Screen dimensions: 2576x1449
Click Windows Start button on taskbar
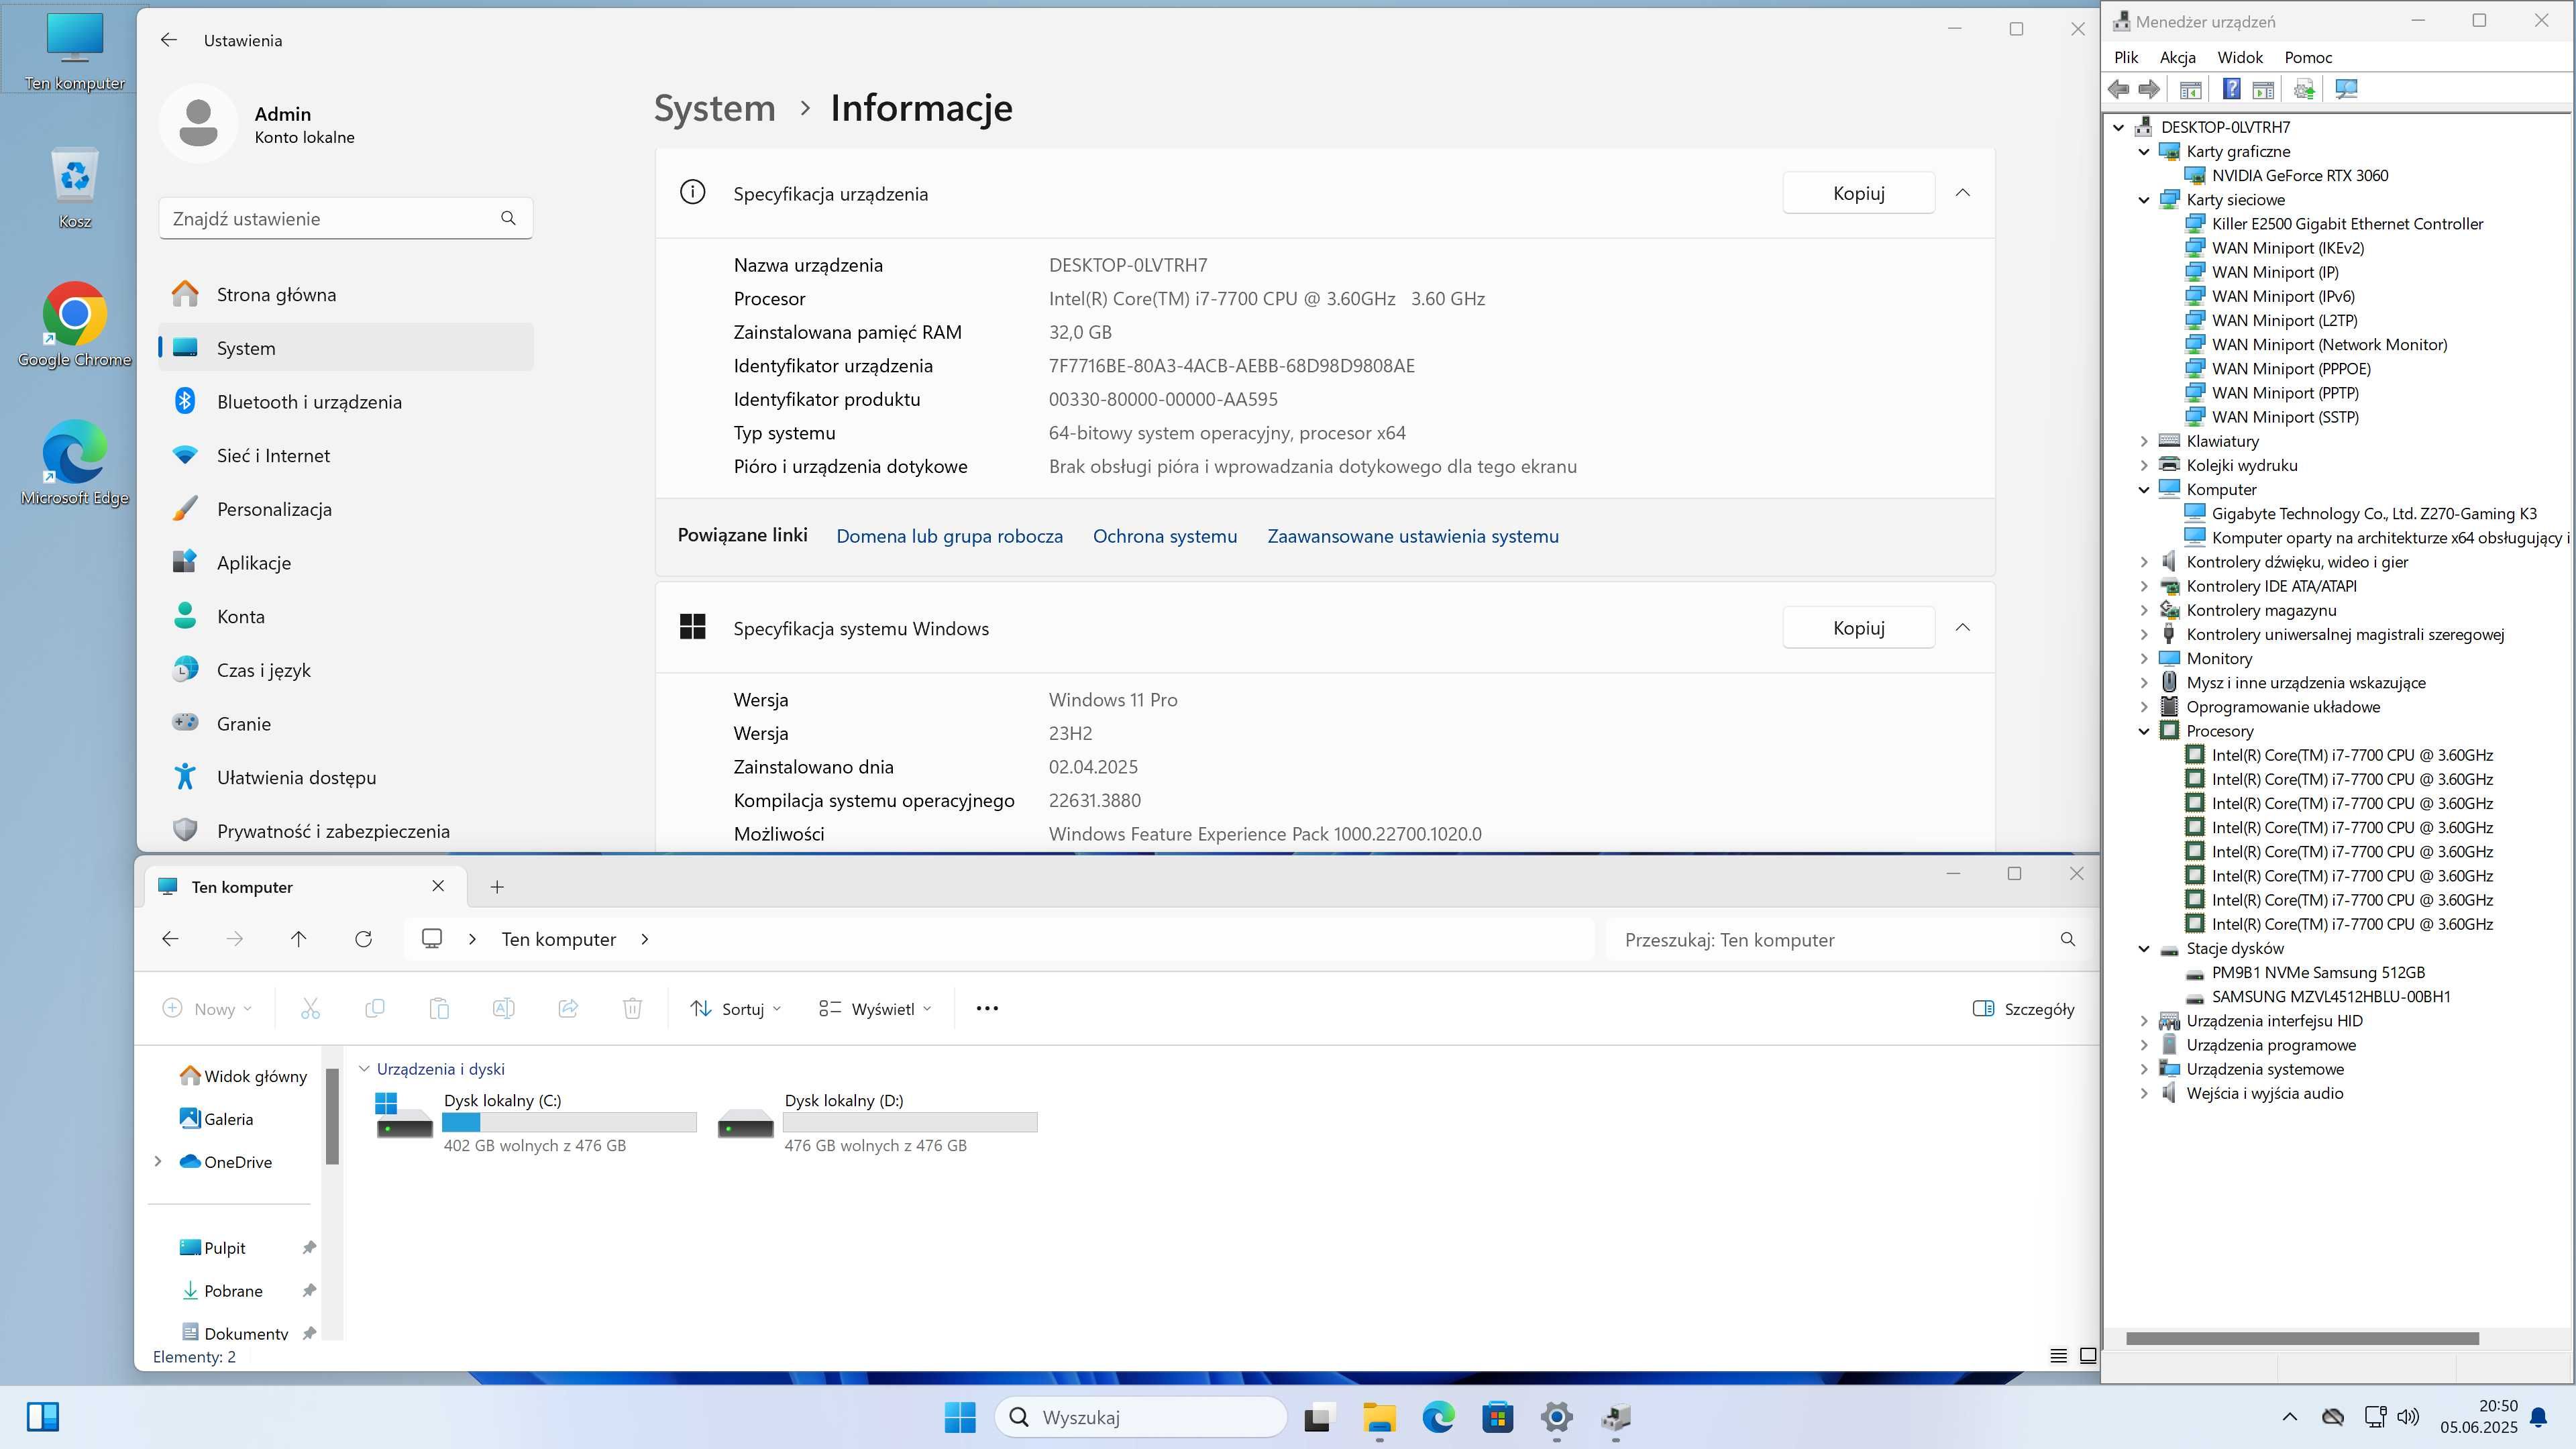[960, 1417]
